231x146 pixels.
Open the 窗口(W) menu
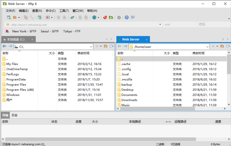(x=78, y=11)
